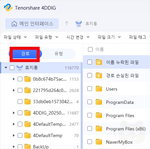This screenshot has height=149, width=150.
Task: Click the home icon in 메인 인터페이스 button
Action: [14, 24]
